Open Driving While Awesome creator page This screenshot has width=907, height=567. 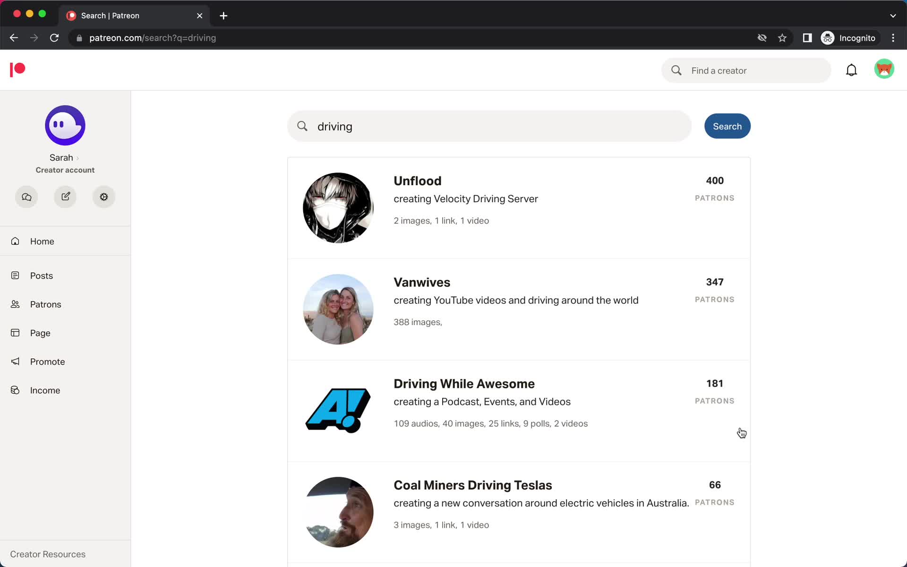pos(464,384)
